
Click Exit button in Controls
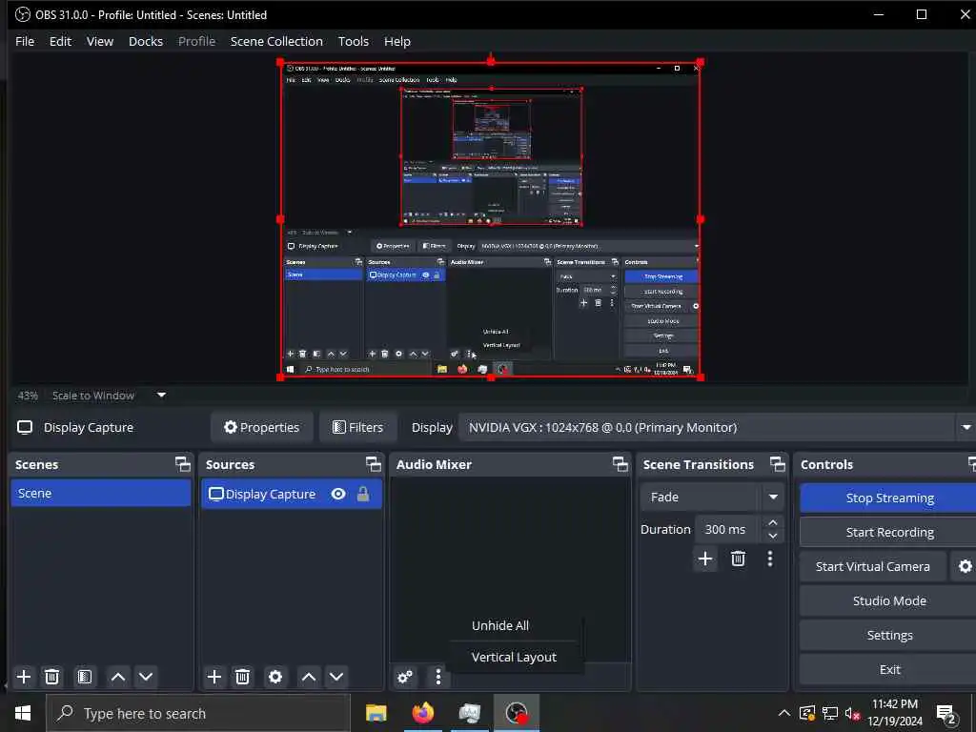889,669
